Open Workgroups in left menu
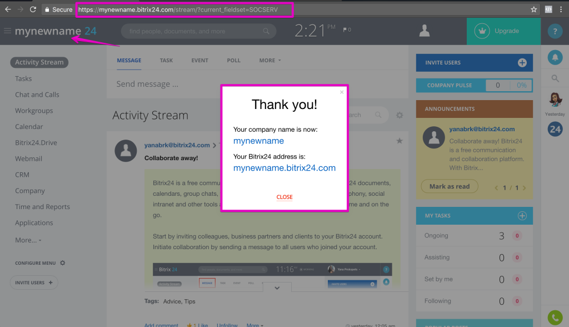 [x=34, y=111]
